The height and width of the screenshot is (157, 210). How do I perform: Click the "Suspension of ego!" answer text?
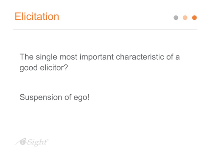pyautogui.click(x=54, y=97)
